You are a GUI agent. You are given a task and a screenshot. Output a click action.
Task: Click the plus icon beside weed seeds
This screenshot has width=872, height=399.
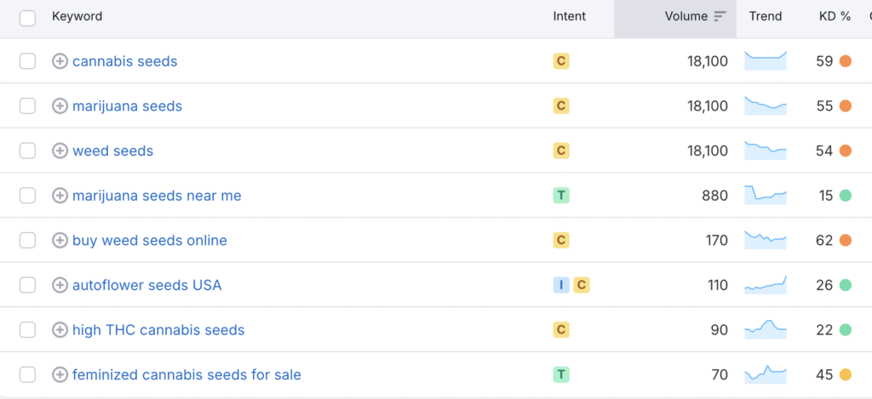[60, 151]
